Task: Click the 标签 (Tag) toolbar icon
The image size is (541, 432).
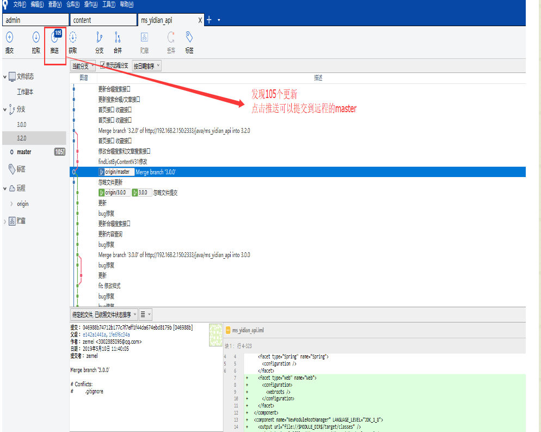Action: tap(189, 42)
